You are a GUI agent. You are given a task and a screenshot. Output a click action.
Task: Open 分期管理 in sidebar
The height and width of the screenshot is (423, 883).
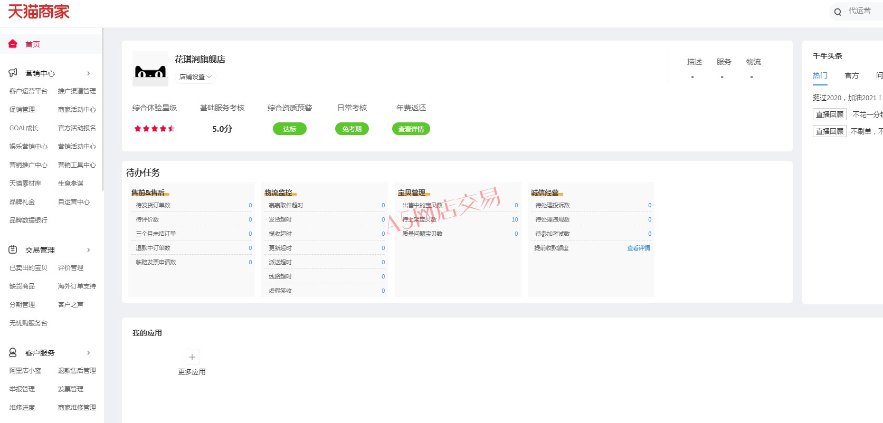(22, 305)
